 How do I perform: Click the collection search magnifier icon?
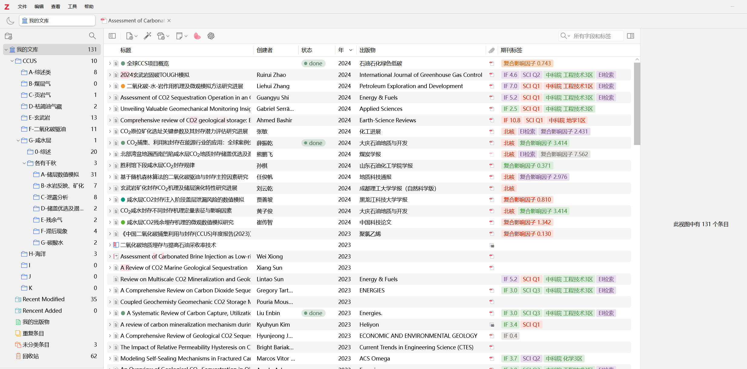tap(92, 36)
